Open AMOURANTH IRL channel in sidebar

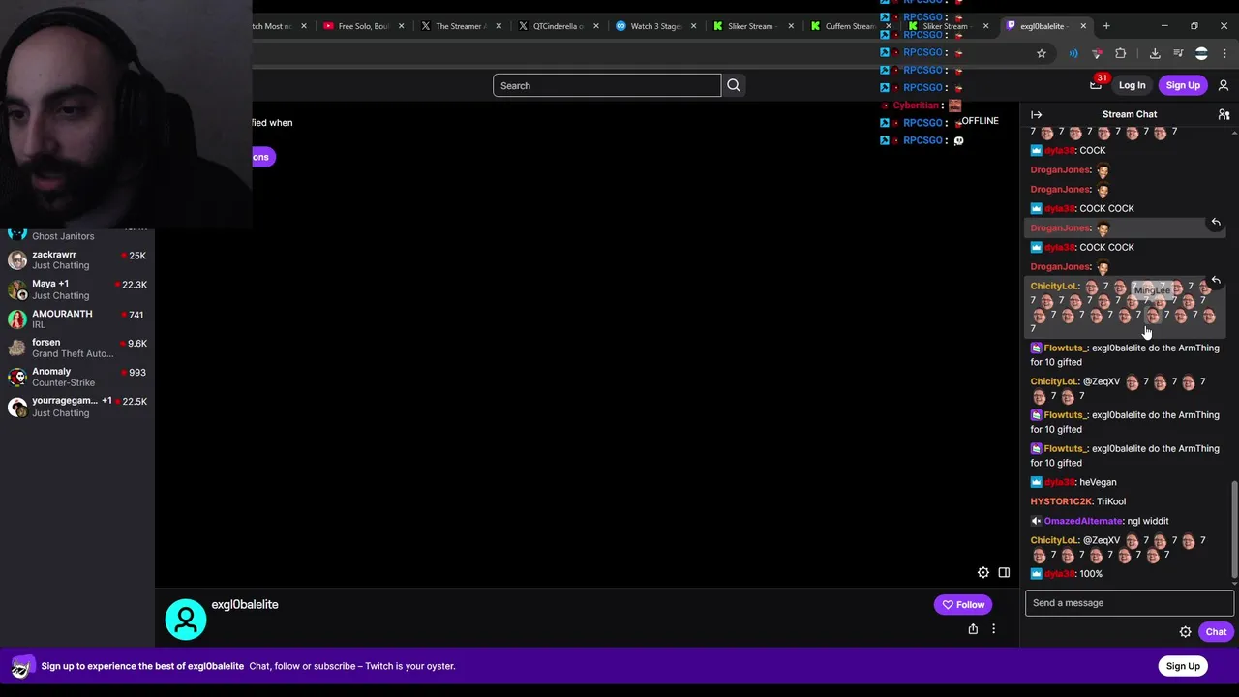click(x=77, y=318)
